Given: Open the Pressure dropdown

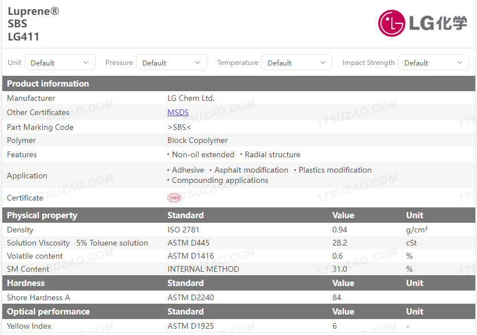Looking at the screenshot, I should 171,63.
